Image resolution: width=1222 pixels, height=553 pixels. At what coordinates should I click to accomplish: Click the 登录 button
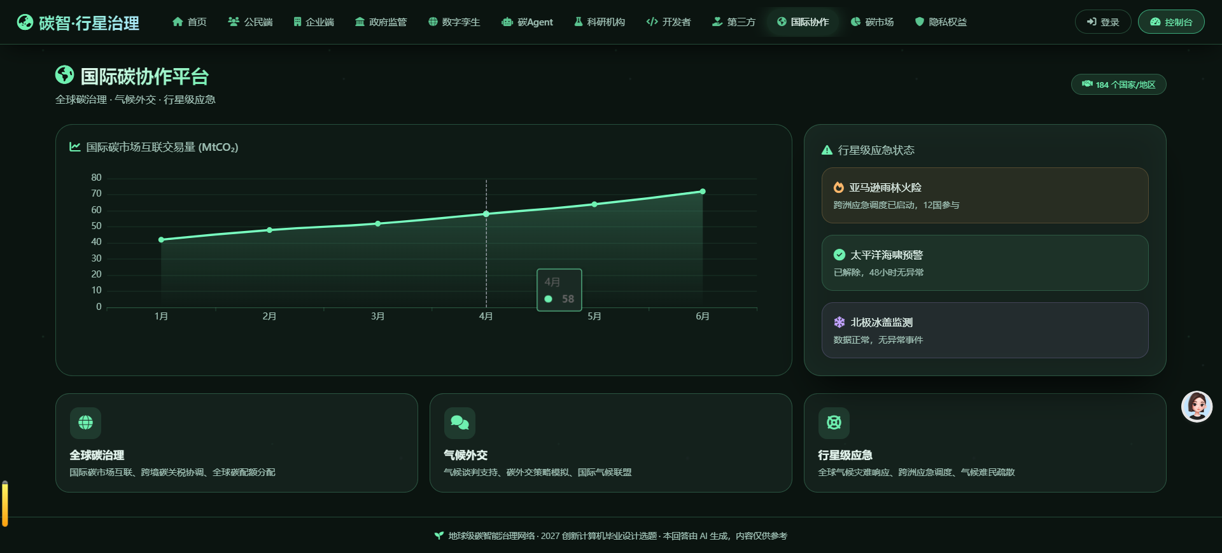[x=1103, y=22]
